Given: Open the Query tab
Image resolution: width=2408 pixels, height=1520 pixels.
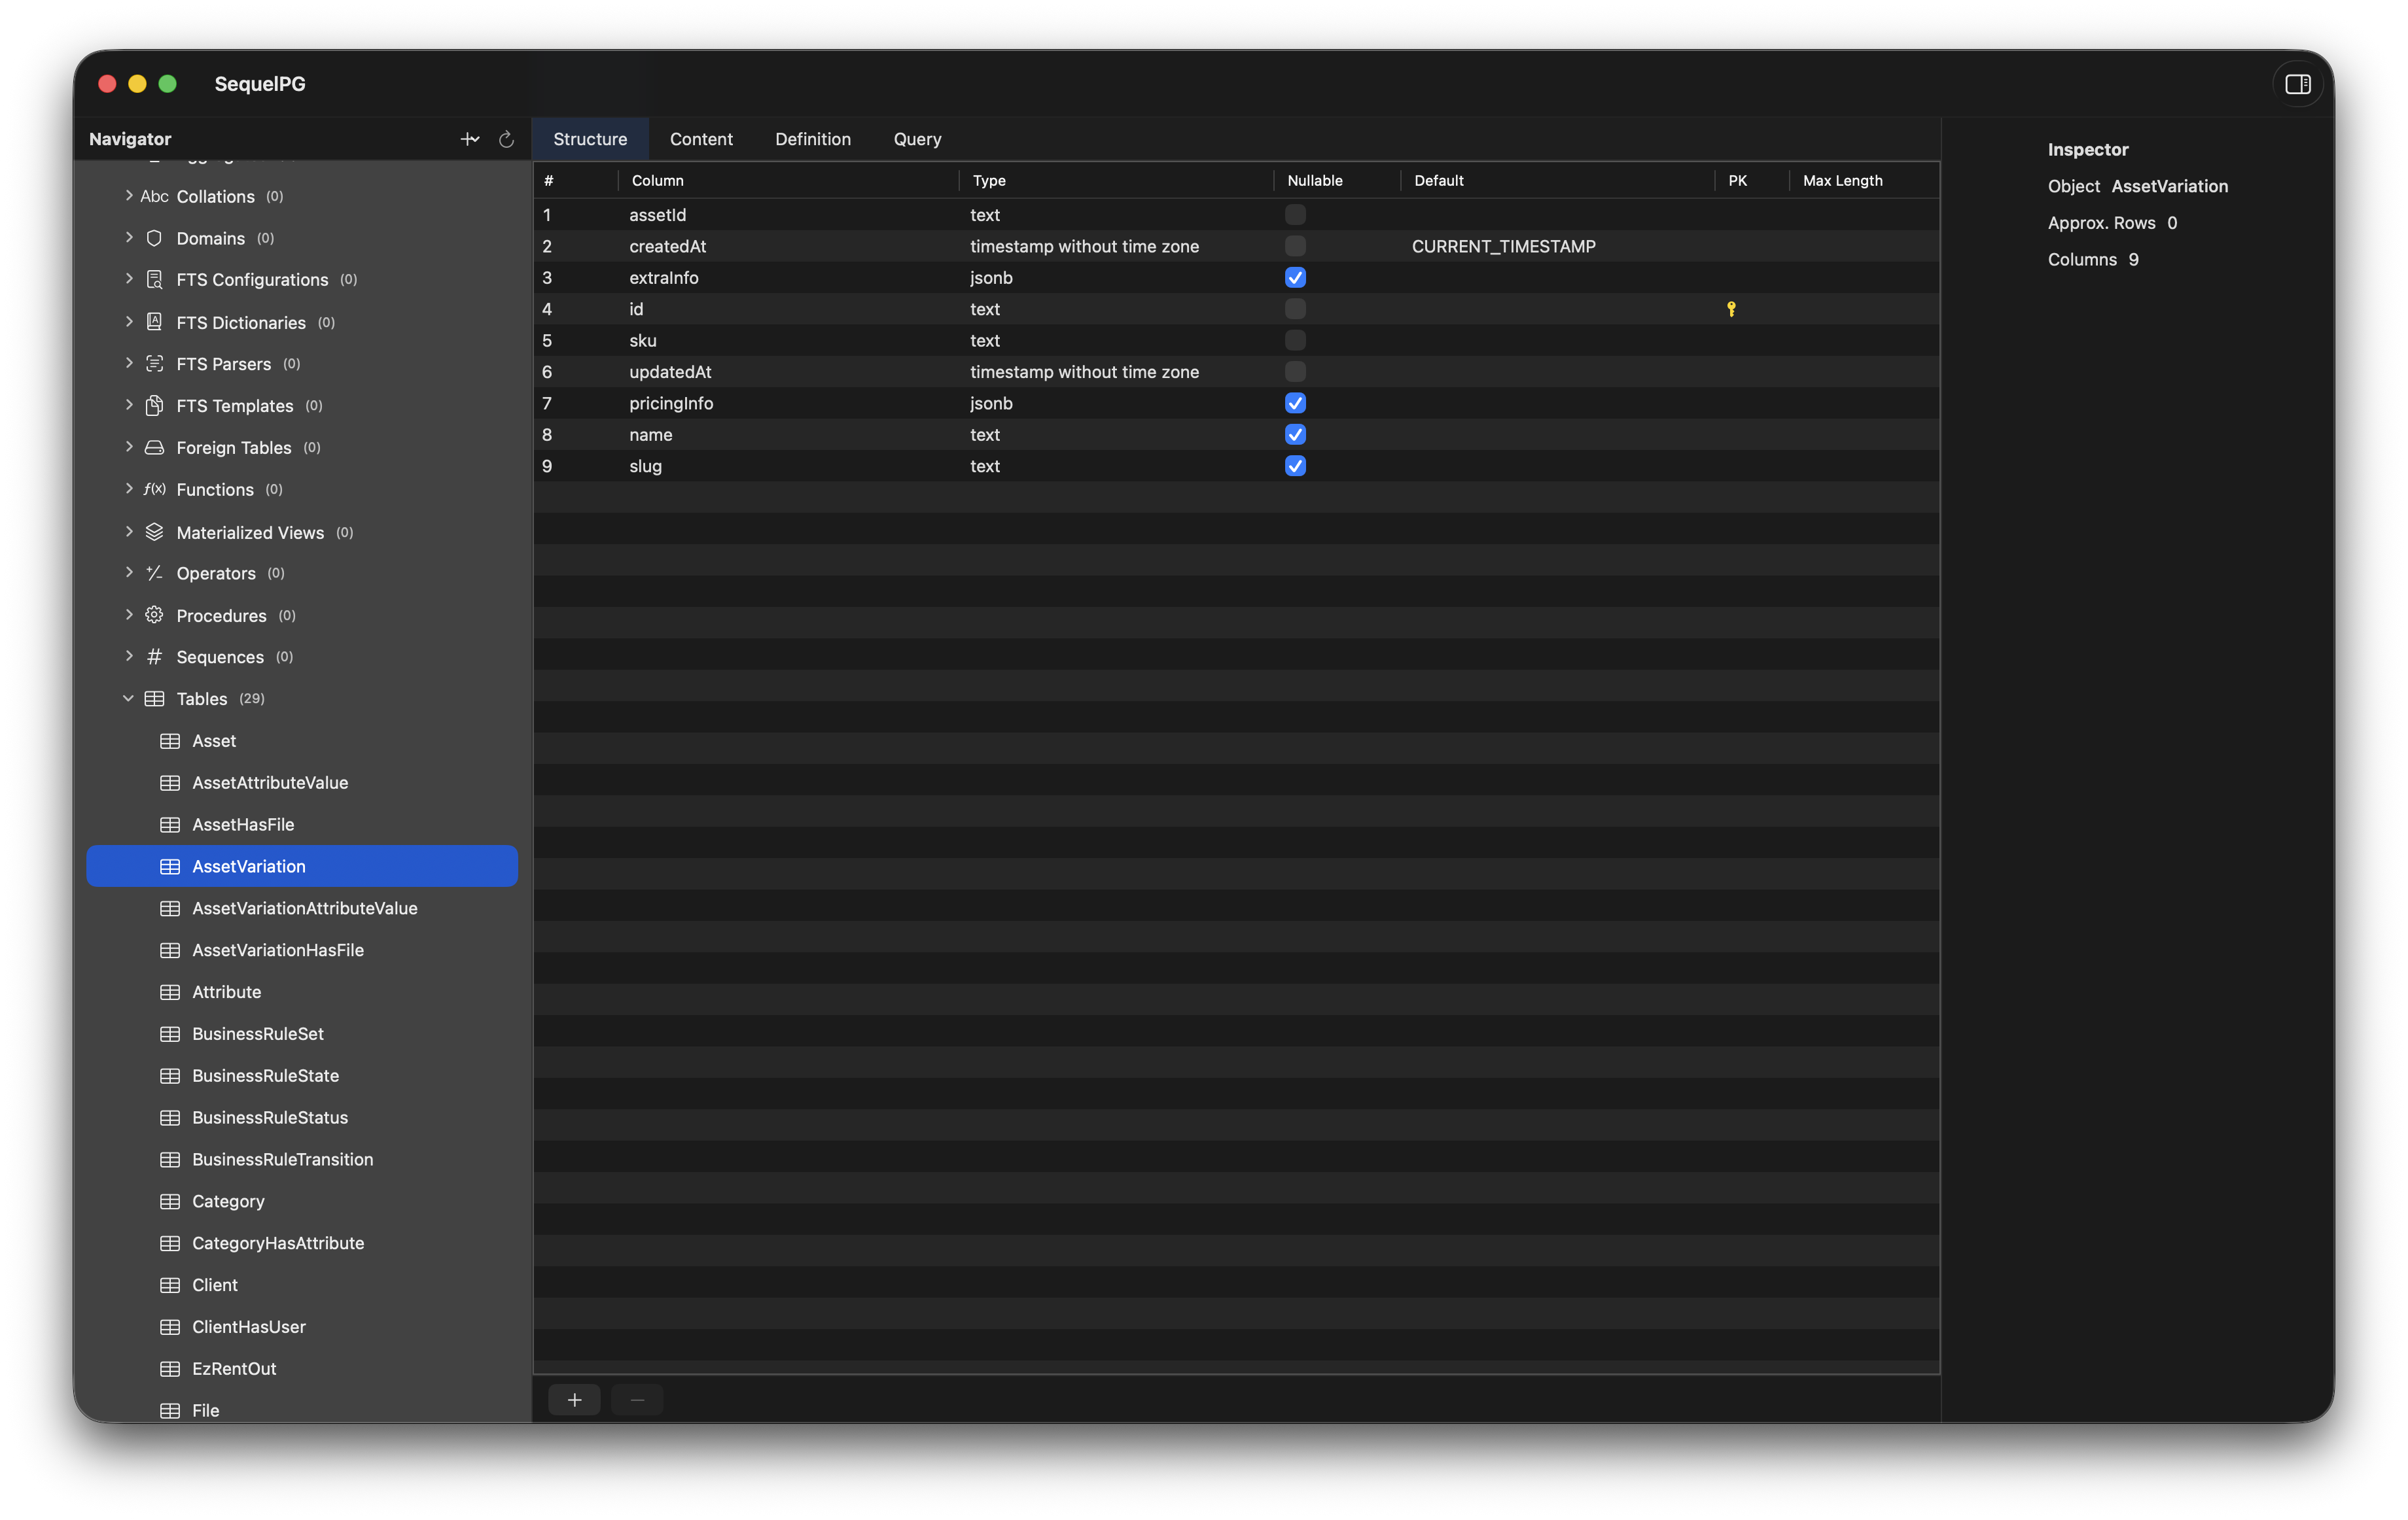Looking at the screenshot, I should click(x=916, y=139).
